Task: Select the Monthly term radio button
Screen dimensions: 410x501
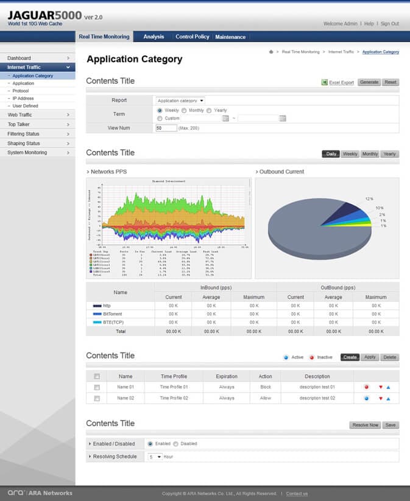Action: tap(184, 110)
